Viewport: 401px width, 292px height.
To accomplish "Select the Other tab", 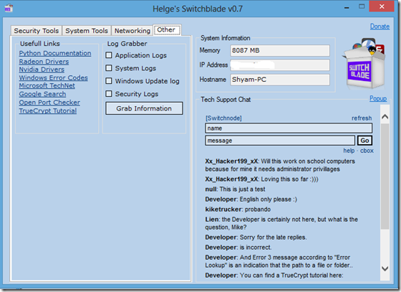I will pyautogui.click(x=166, y=30).
